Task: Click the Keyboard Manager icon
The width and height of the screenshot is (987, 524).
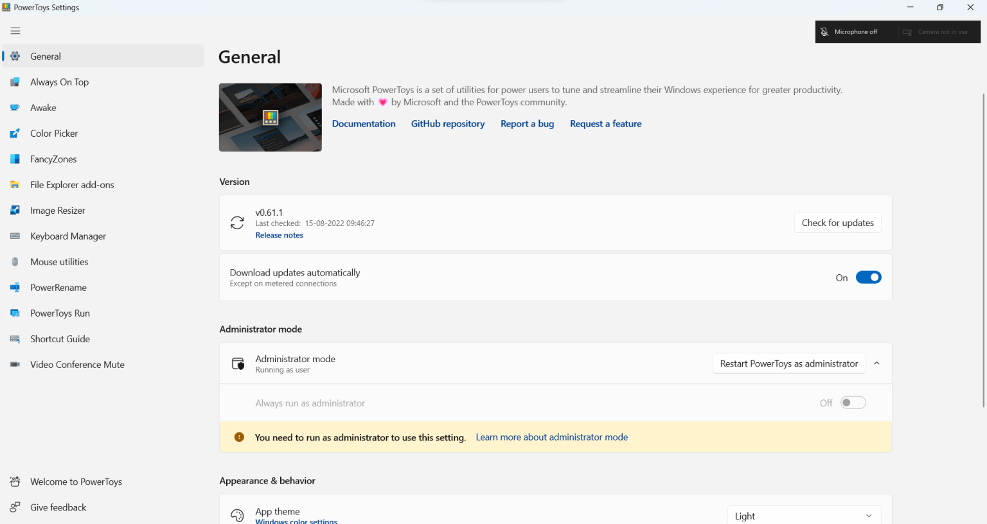Action: pos(15,236)
